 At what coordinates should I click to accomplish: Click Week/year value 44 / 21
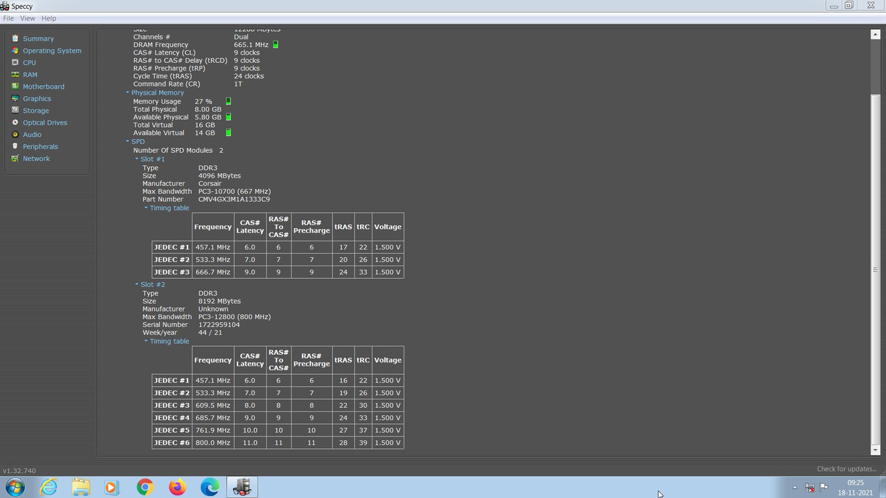(x=210, y=333)
